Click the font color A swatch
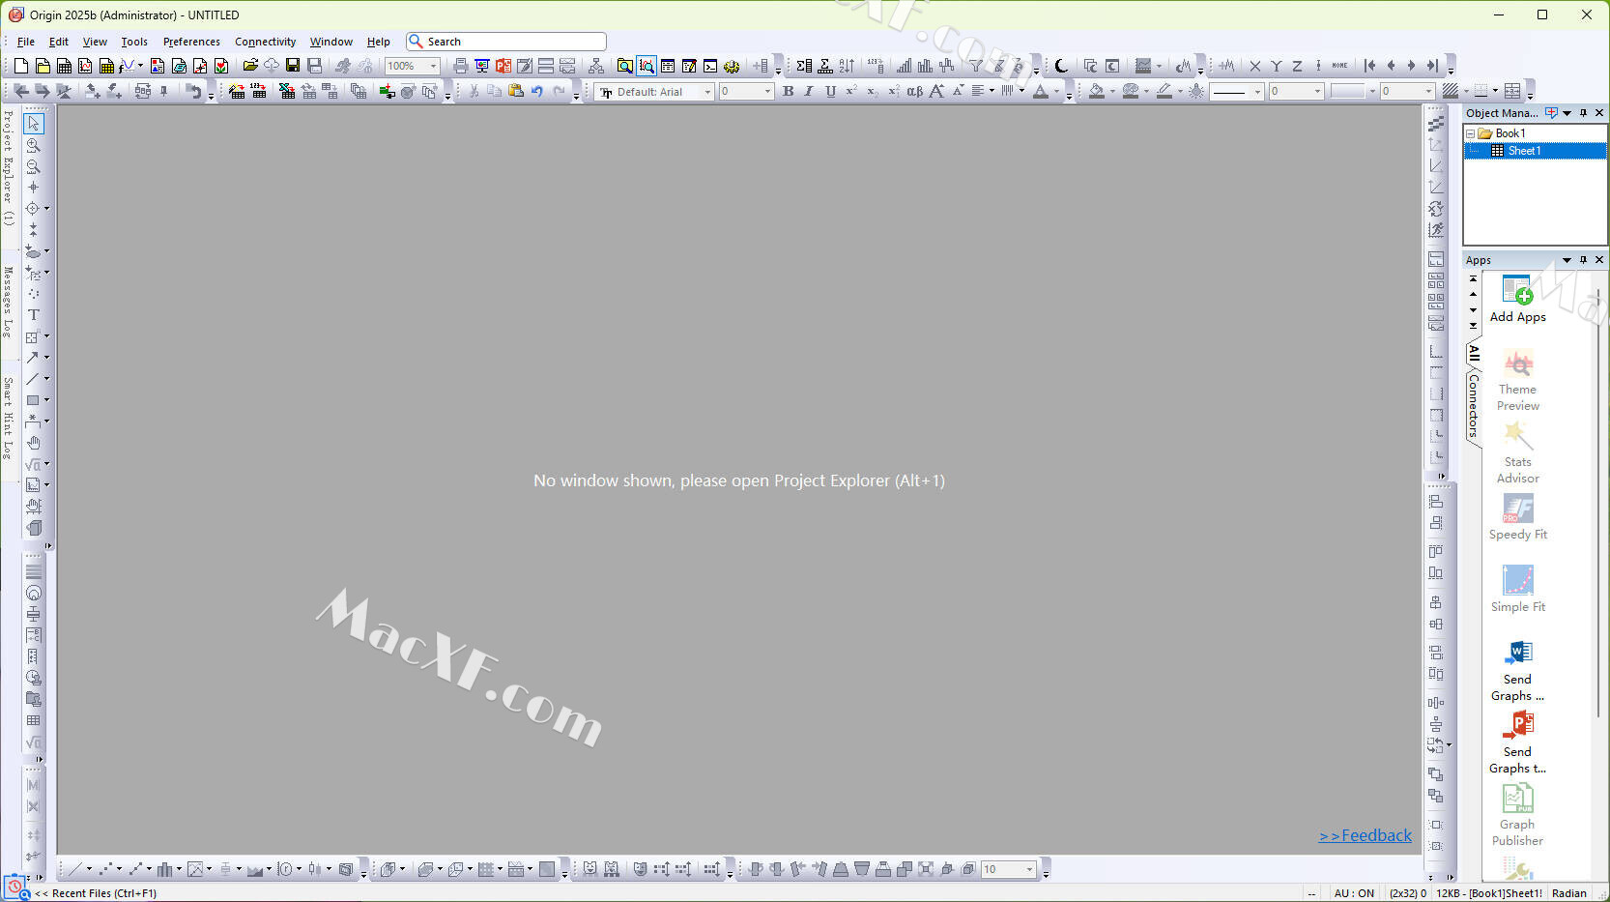The height and width of the screenshot is (902, 1610). tap(1040, 91)
